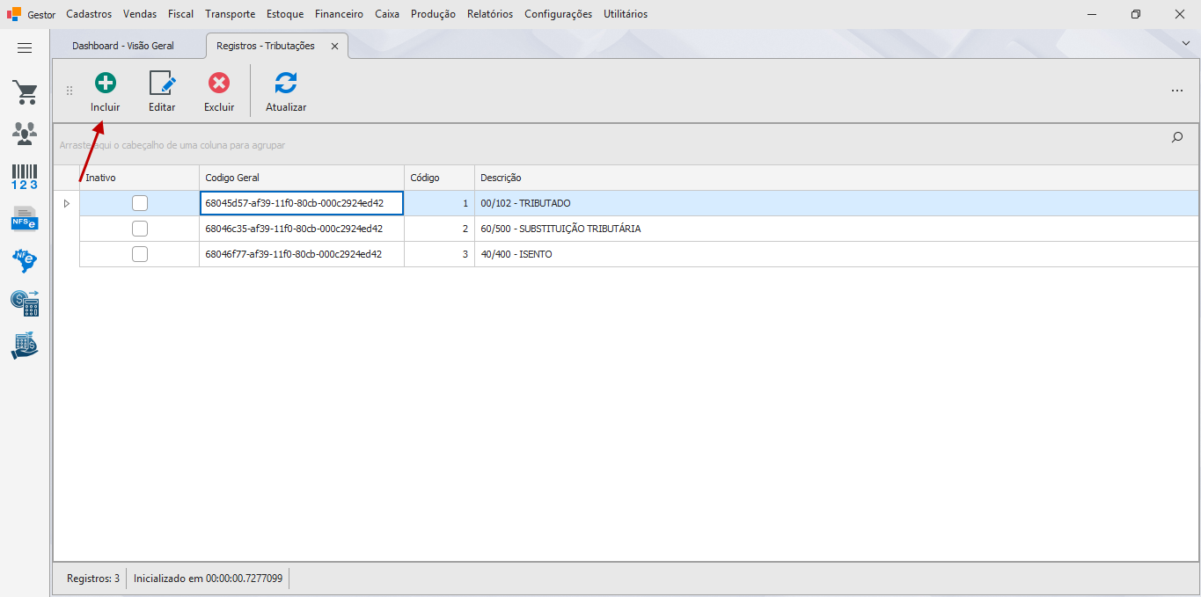This screenshot has height=597, width=1201.
Task: Close the Registros - Tributações tab
Action: click(x=334, y=46)
